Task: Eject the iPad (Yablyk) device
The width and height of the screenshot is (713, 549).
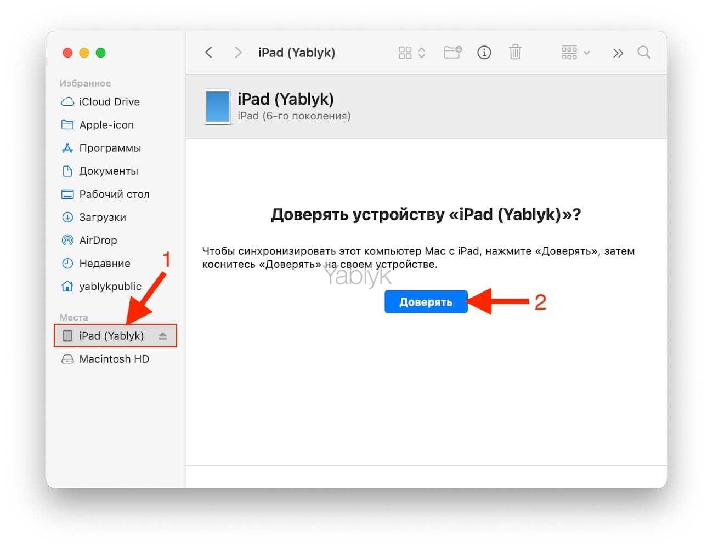Action: click(x=162, y=336)
